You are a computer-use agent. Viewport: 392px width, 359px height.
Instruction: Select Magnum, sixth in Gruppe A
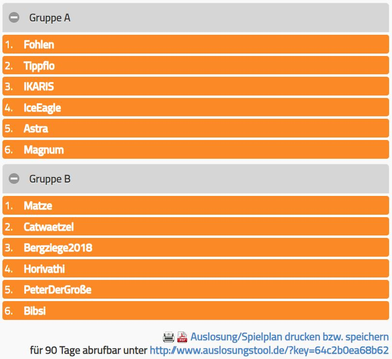tap(44, 150)
